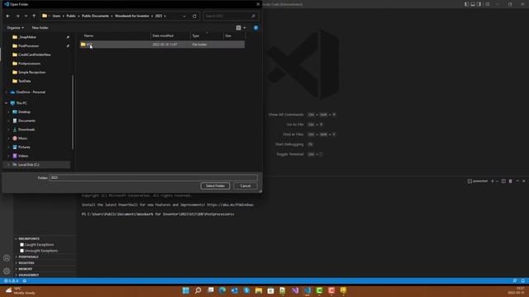529x297 pixels.
Task: Close the Open Folder dialog
Action: tap(258, 4)
